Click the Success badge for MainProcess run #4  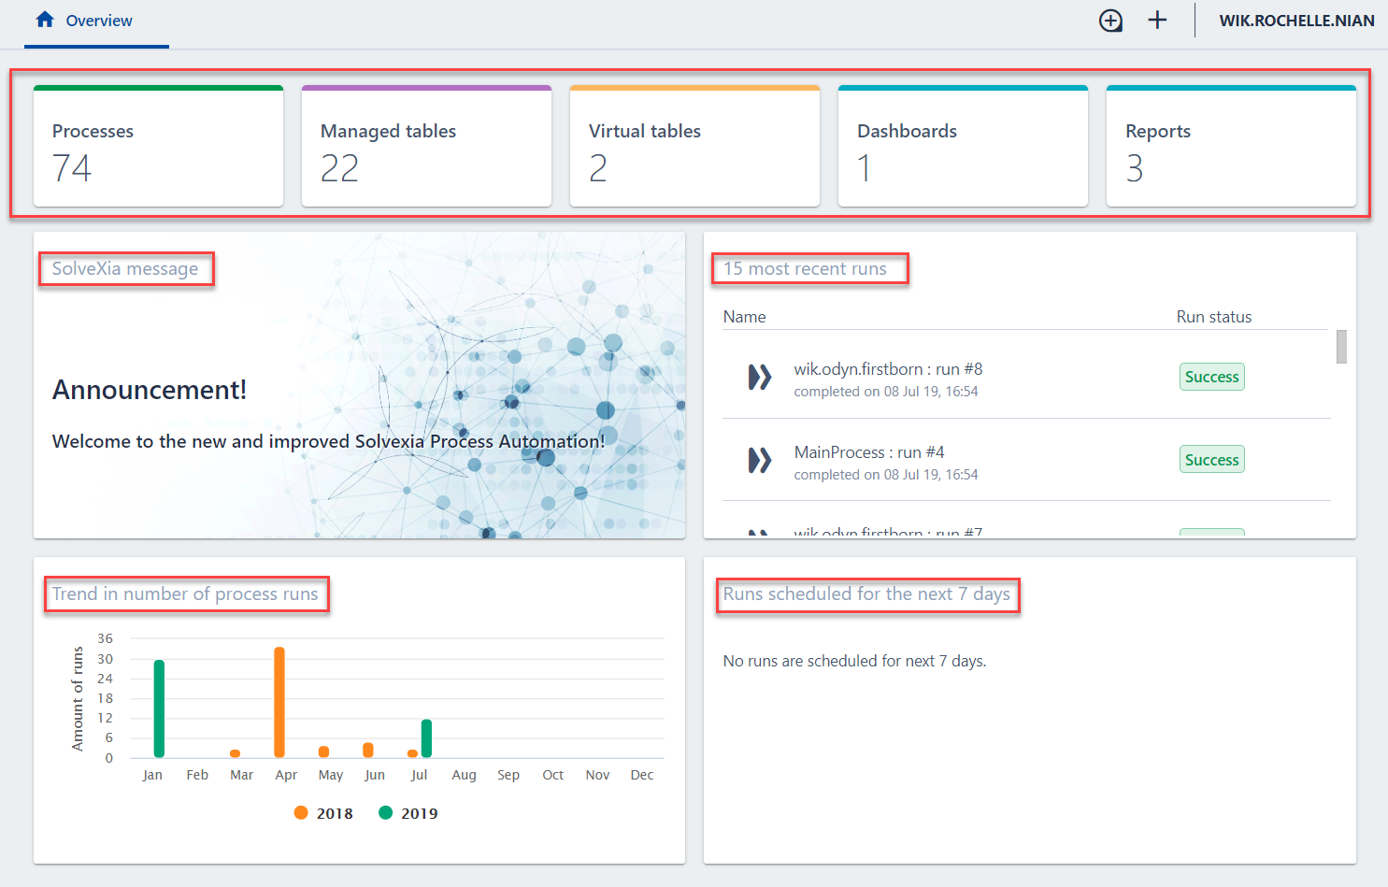point(1211,460)
